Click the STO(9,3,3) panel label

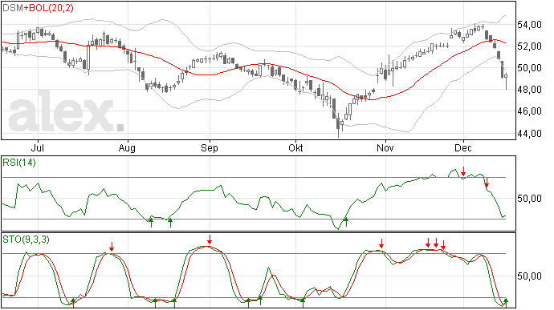pyautogui.click(x=26, y=240)
